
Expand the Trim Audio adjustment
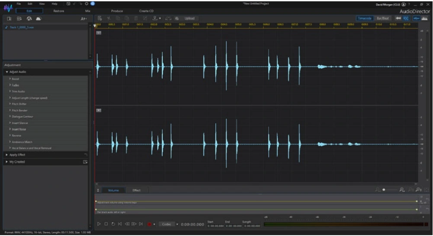tap(45, 91)
